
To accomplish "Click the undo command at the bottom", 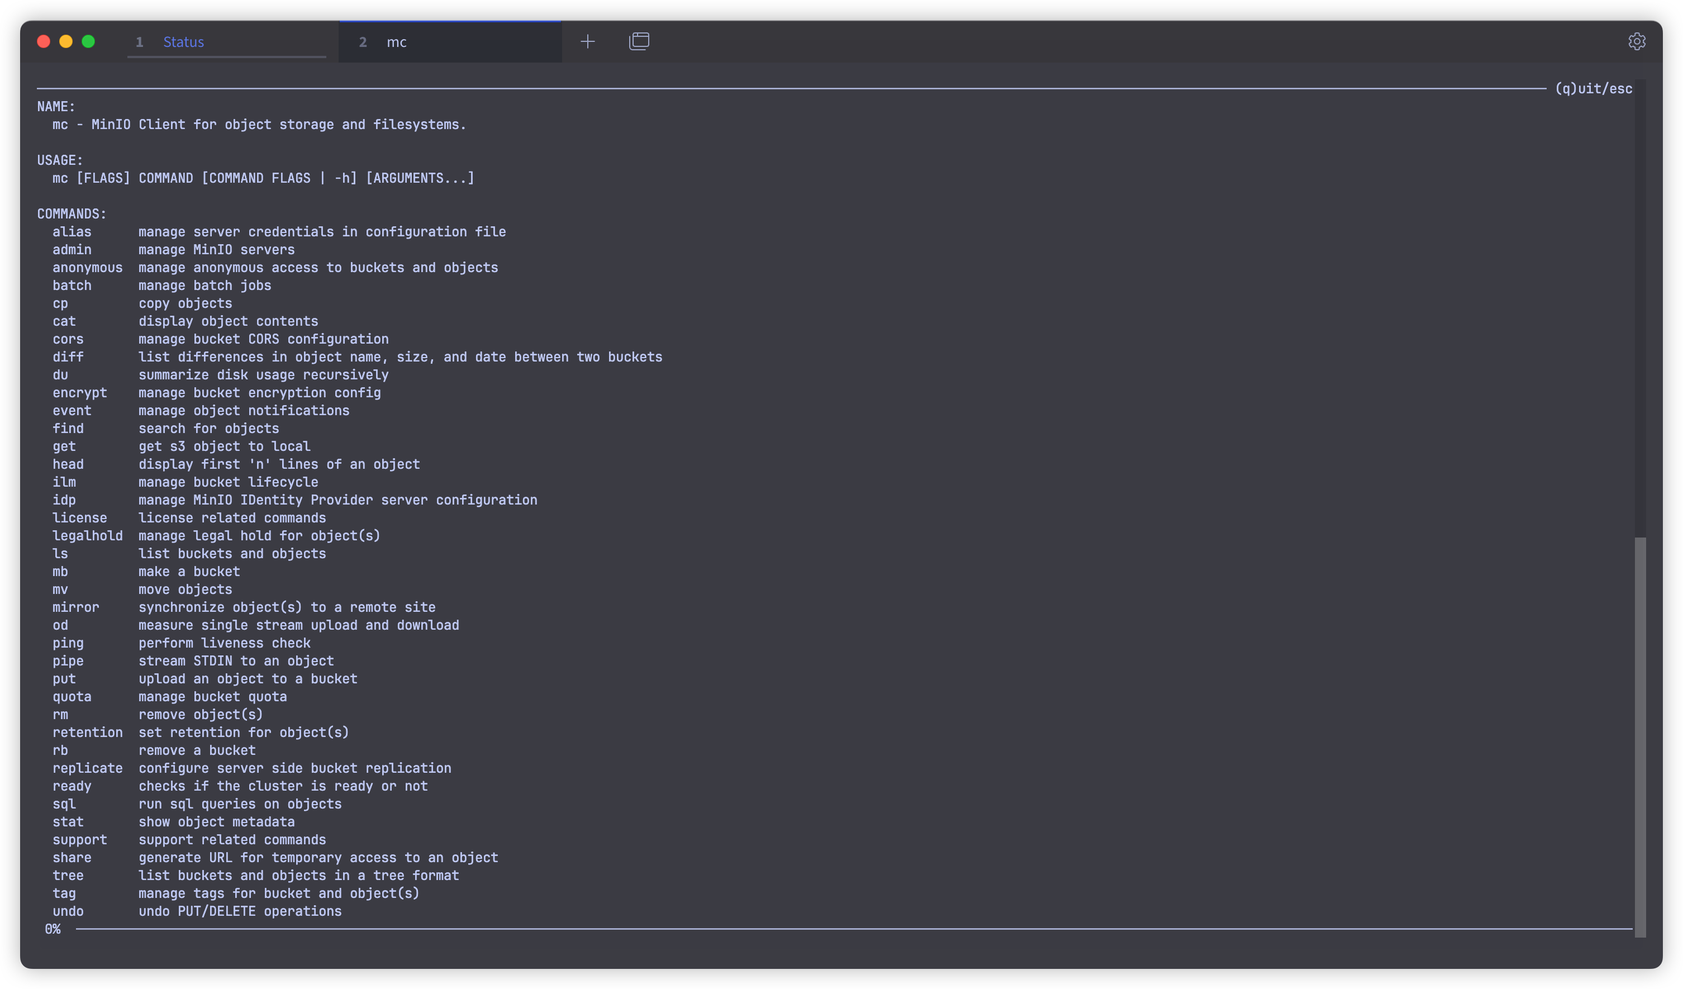I will coord(68,911).
